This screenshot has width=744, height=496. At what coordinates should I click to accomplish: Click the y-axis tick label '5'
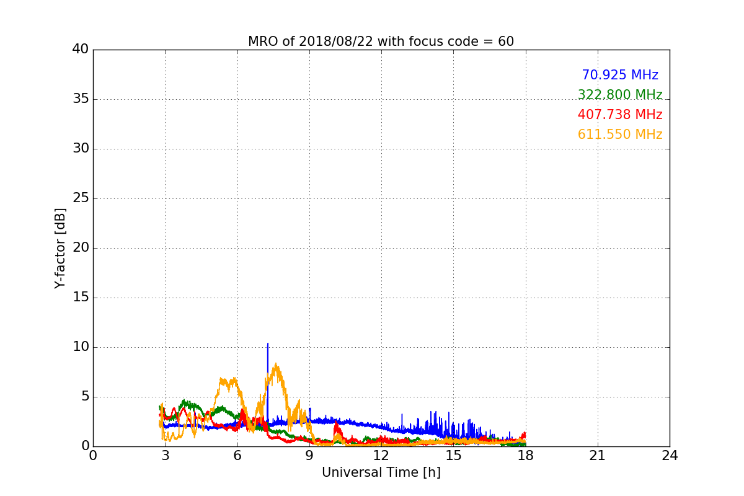click(85, 397)
